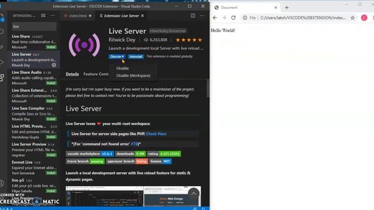Click the license MIT badge
This screenshot has width=374, height=210.
(x=160, y=162)
